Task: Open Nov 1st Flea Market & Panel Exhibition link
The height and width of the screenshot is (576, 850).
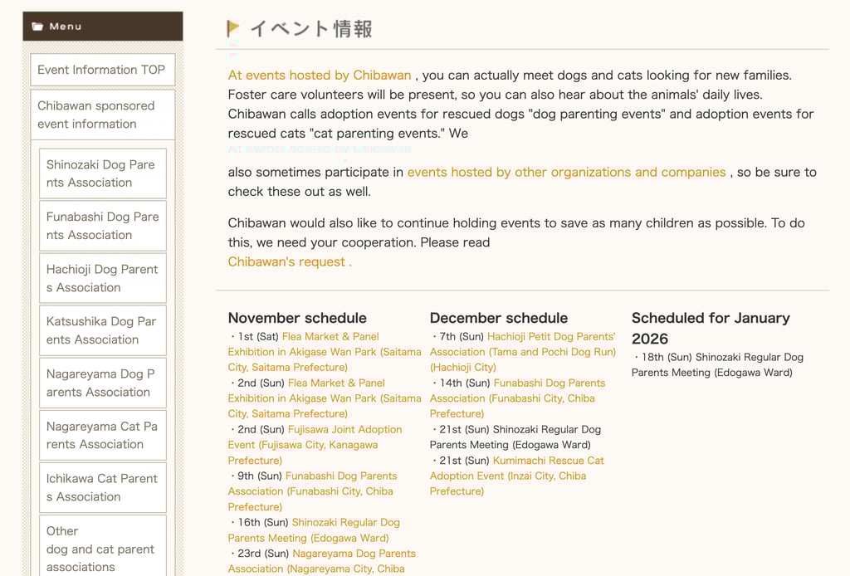Action: [x=325, y=352]
